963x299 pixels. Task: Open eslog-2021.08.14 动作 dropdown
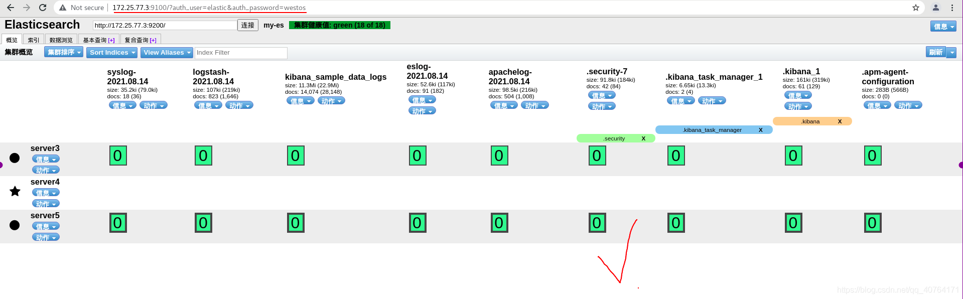point(422,111)
